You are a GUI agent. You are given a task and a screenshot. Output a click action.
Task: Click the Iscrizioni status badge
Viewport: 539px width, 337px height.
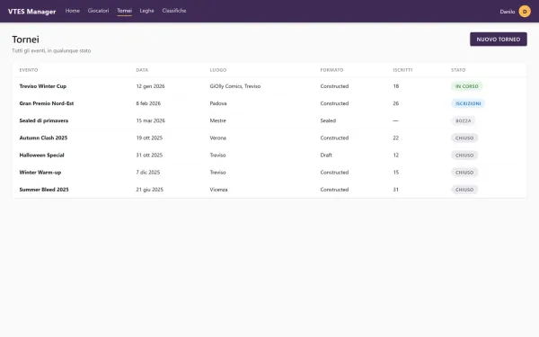point(468,103)
